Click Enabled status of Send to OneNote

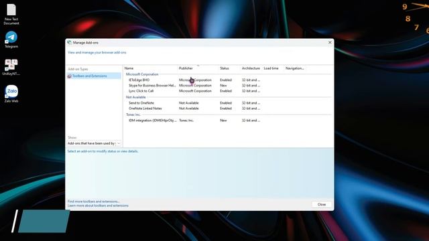[x=226, y=103]
